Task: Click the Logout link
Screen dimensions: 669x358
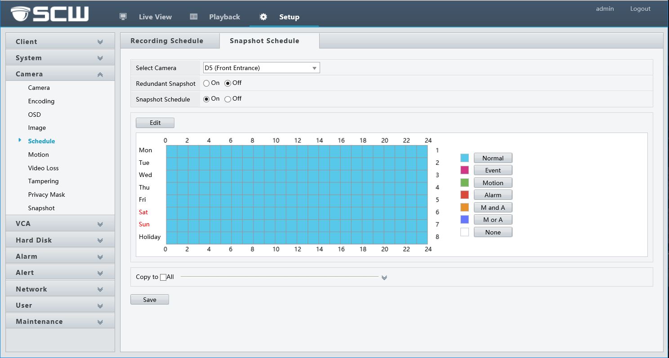Action: click(640, 9)
